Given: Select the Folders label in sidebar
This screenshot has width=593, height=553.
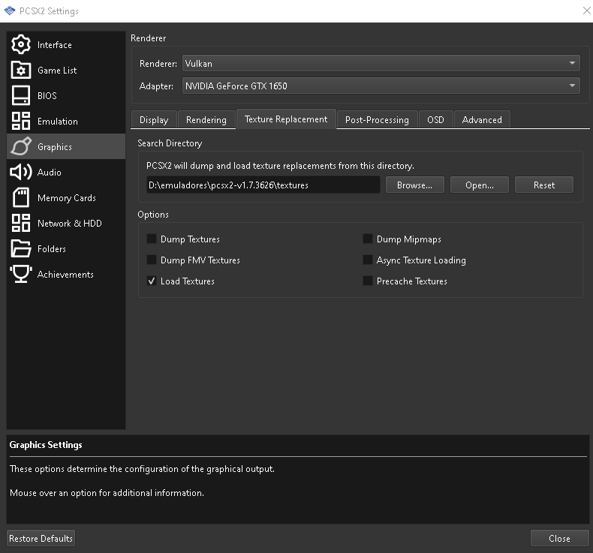Looking at the screenshot, I should pos(52,248).
